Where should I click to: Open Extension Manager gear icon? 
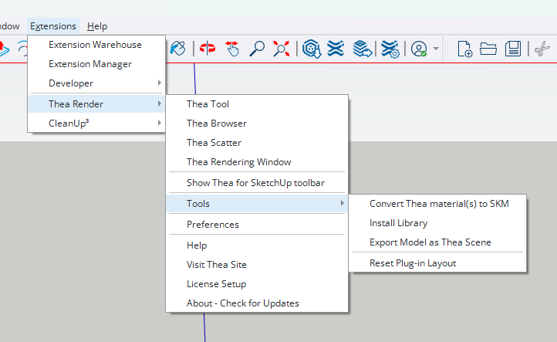pyautogui.click(x=390, y=49)
